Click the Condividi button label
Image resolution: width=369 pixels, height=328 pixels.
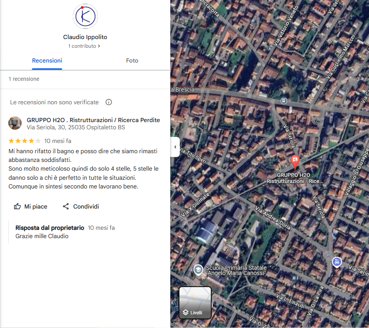point(86,207)
